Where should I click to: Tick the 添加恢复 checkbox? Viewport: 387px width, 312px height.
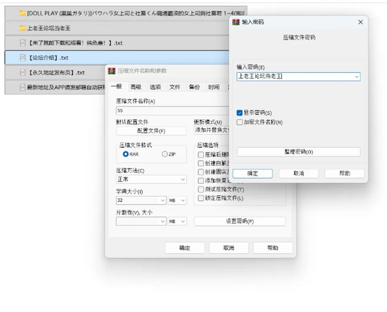(x=201, y=181)
